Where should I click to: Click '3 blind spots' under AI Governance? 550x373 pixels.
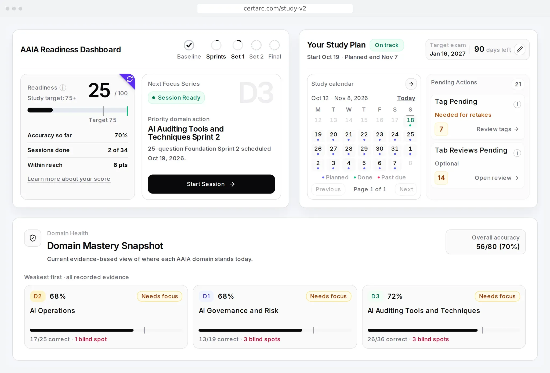[x=262, y=339]
